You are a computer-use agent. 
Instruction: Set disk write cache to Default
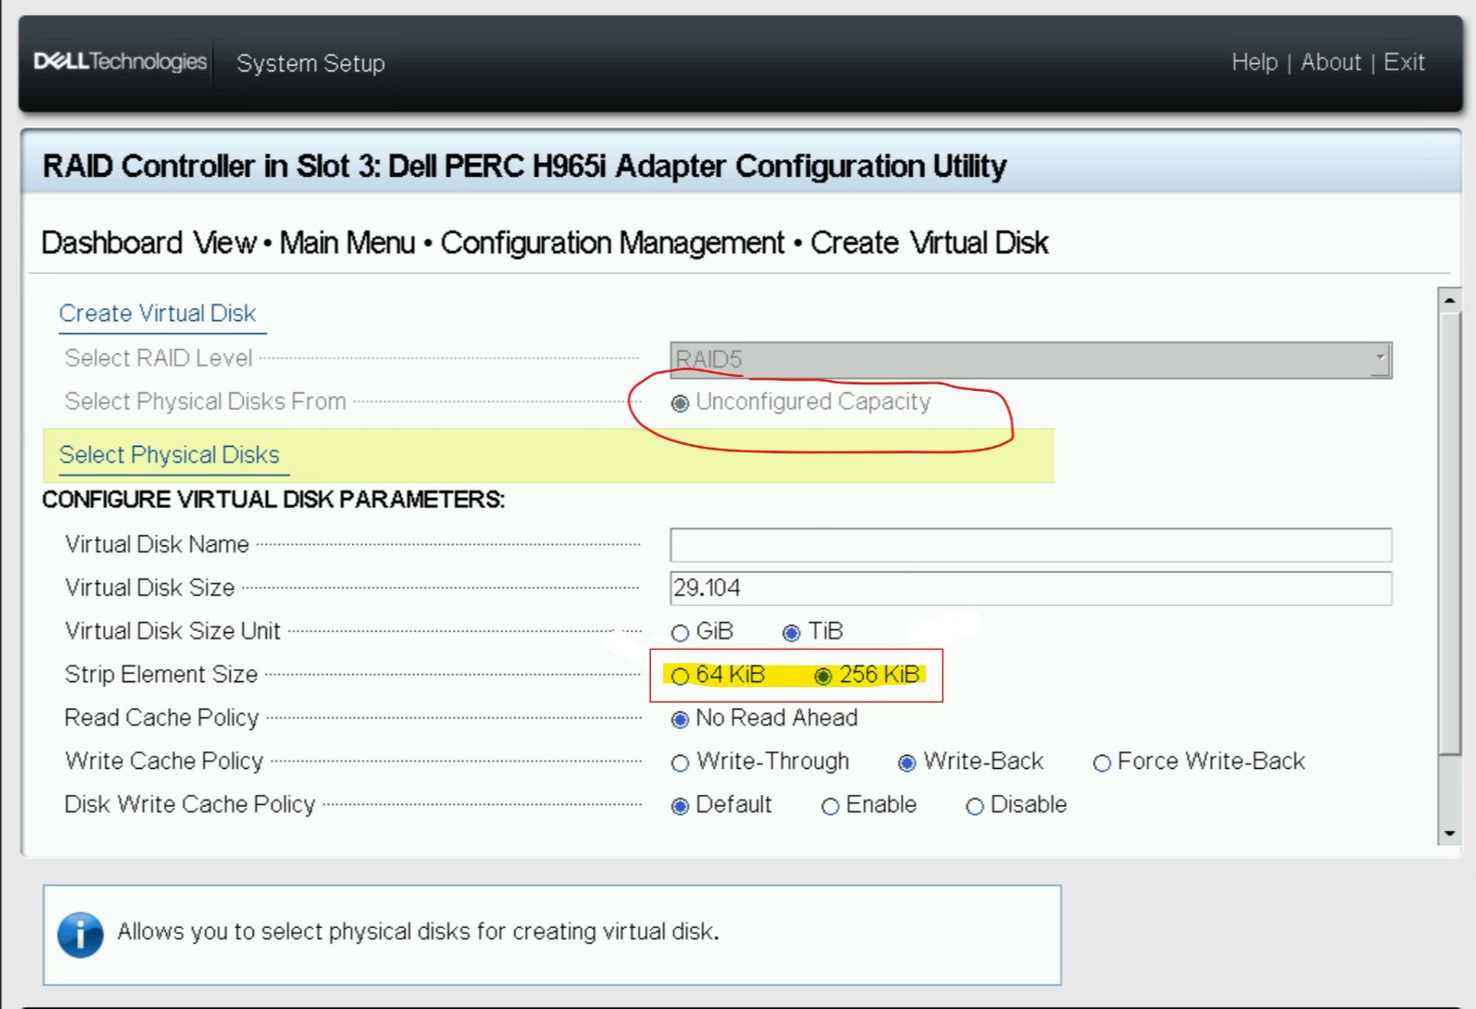[x=680, y=806]
